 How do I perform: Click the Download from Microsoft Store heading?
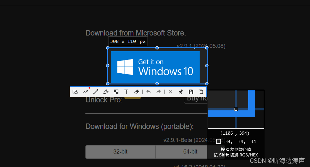(x=136, y=33)
